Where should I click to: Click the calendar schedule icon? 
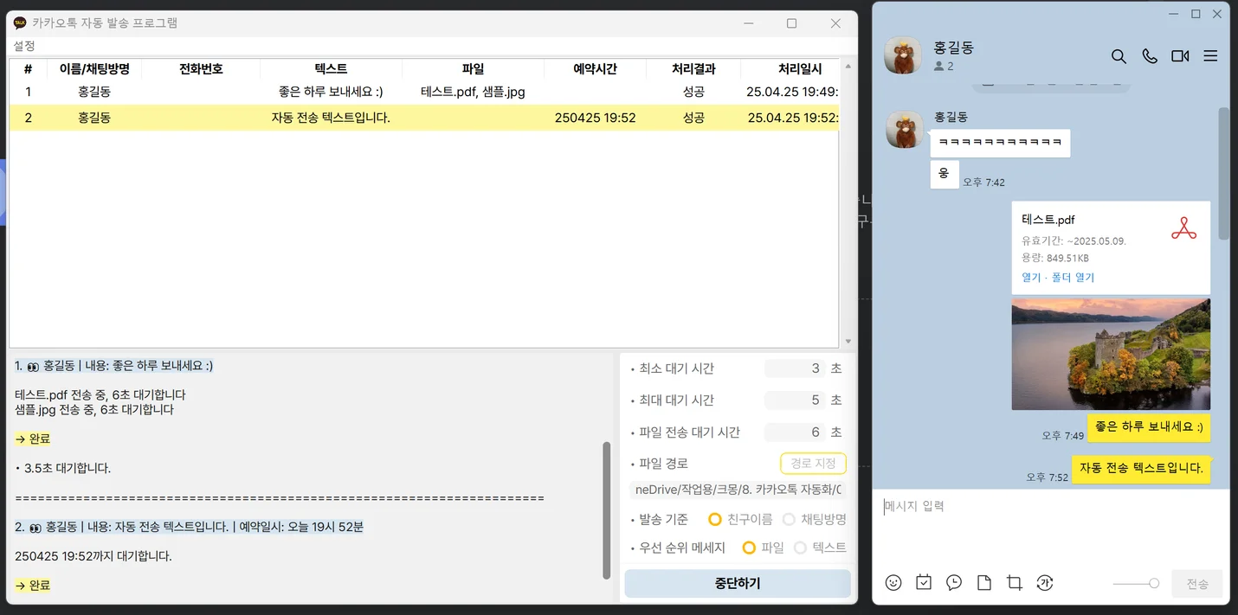pos(924,583)
